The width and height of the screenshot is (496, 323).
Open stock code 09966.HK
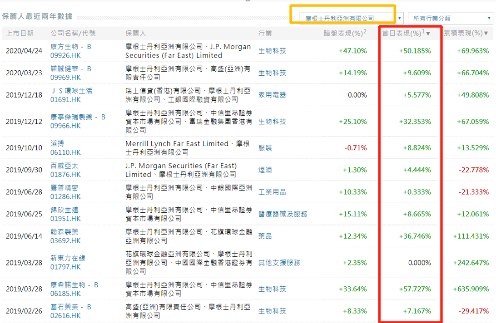(x=65, y=126)
